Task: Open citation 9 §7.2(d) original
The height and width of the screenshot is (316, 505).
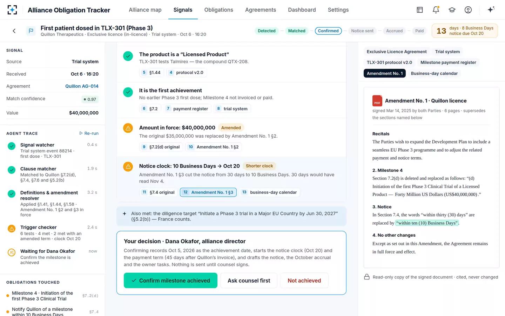Action: [161, 147]
